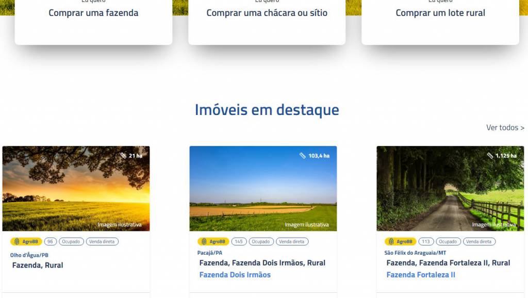Open Comprar uma fazenda card
Viewport: 528px width, 298px height.
pyautogui.click(x=94, y=21)
